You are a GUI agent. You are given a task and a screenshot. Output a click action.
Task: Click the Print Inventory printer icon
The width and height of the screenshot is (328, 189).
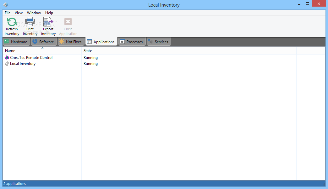30,22
